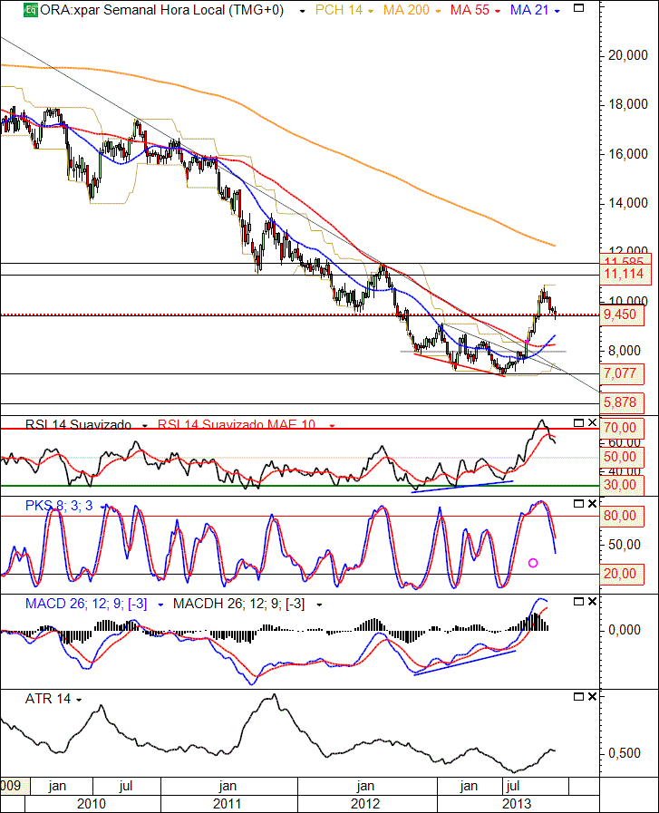Close the PKS stochastic panel
659x813 pixels.
pos(592,504)
